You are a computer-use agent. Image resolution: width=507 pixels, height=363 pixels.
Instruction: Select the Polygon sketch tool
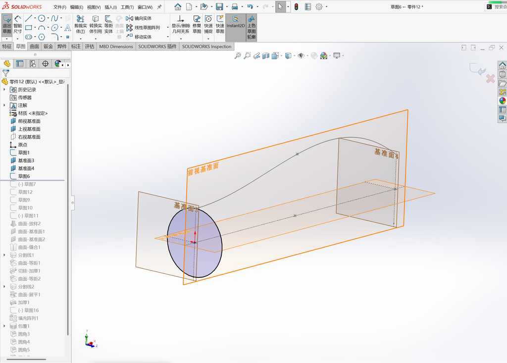point(42,37)
